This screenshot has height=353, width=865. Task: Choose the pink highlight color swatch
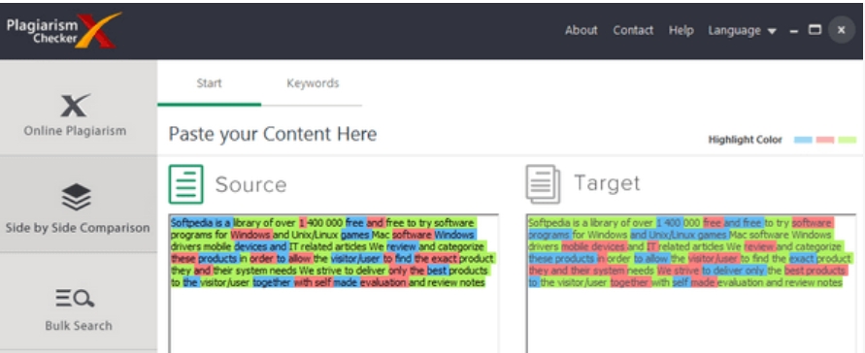tap(825, 140)
